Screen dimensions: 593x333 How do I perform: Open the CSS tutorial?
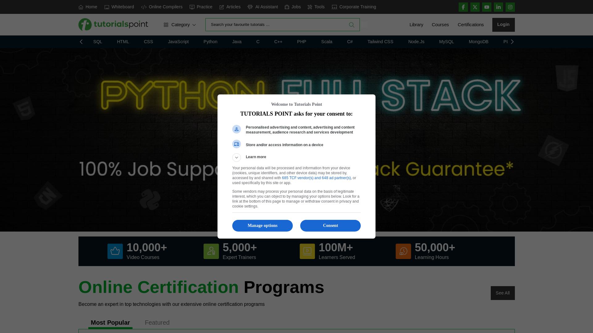point(149,42)
